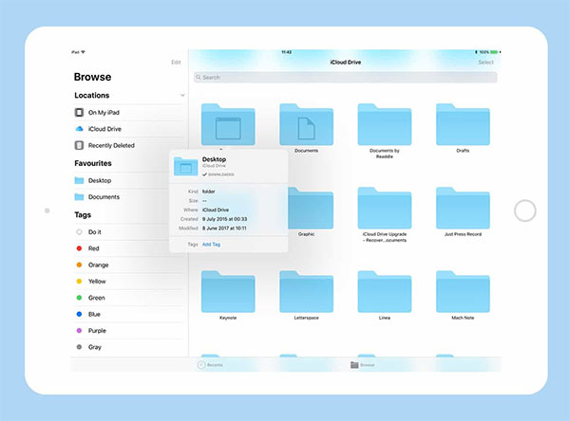Click Add Tag in the info popup
570x421 pixels.
click(x=211, y=245)
